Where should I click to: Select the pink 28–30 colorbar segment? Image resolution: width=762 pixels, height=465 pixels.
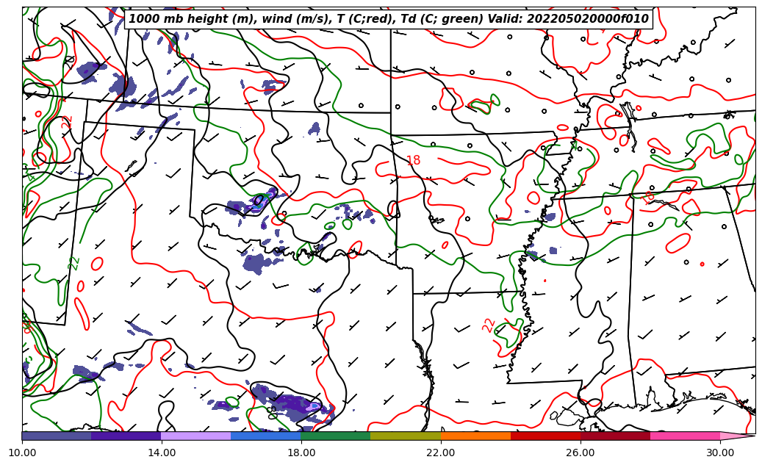pos(686,436)
